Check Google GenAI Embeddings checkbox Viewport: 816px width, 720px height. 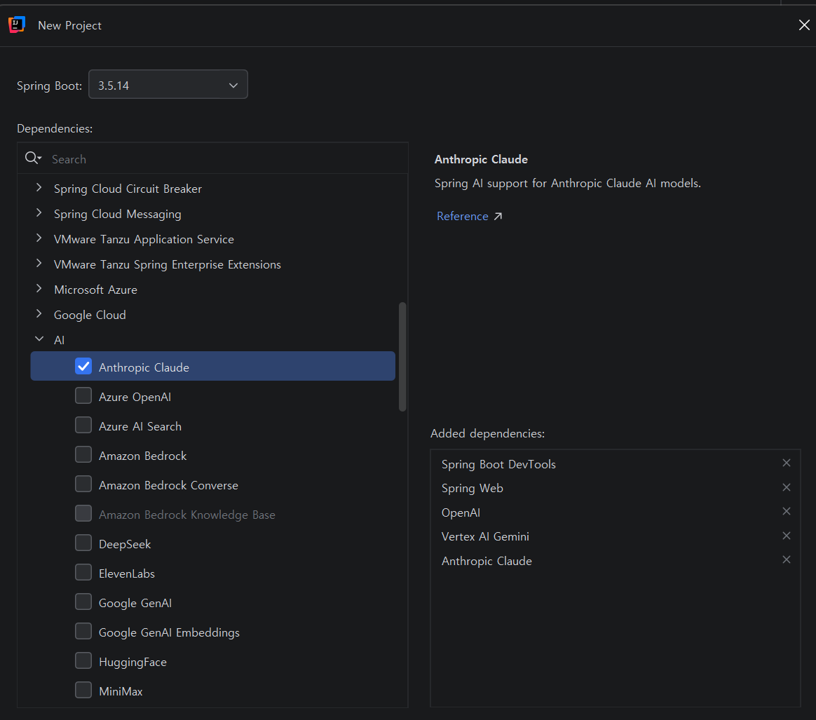coord(83,631)
